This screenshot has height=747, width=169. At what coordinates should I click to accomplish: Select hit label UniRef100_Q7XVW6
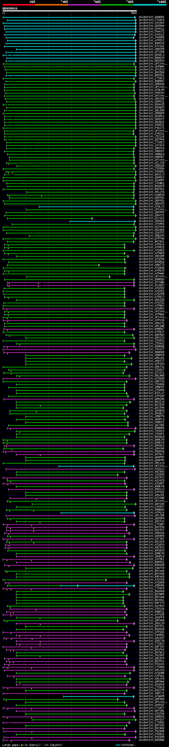[152, 282]
